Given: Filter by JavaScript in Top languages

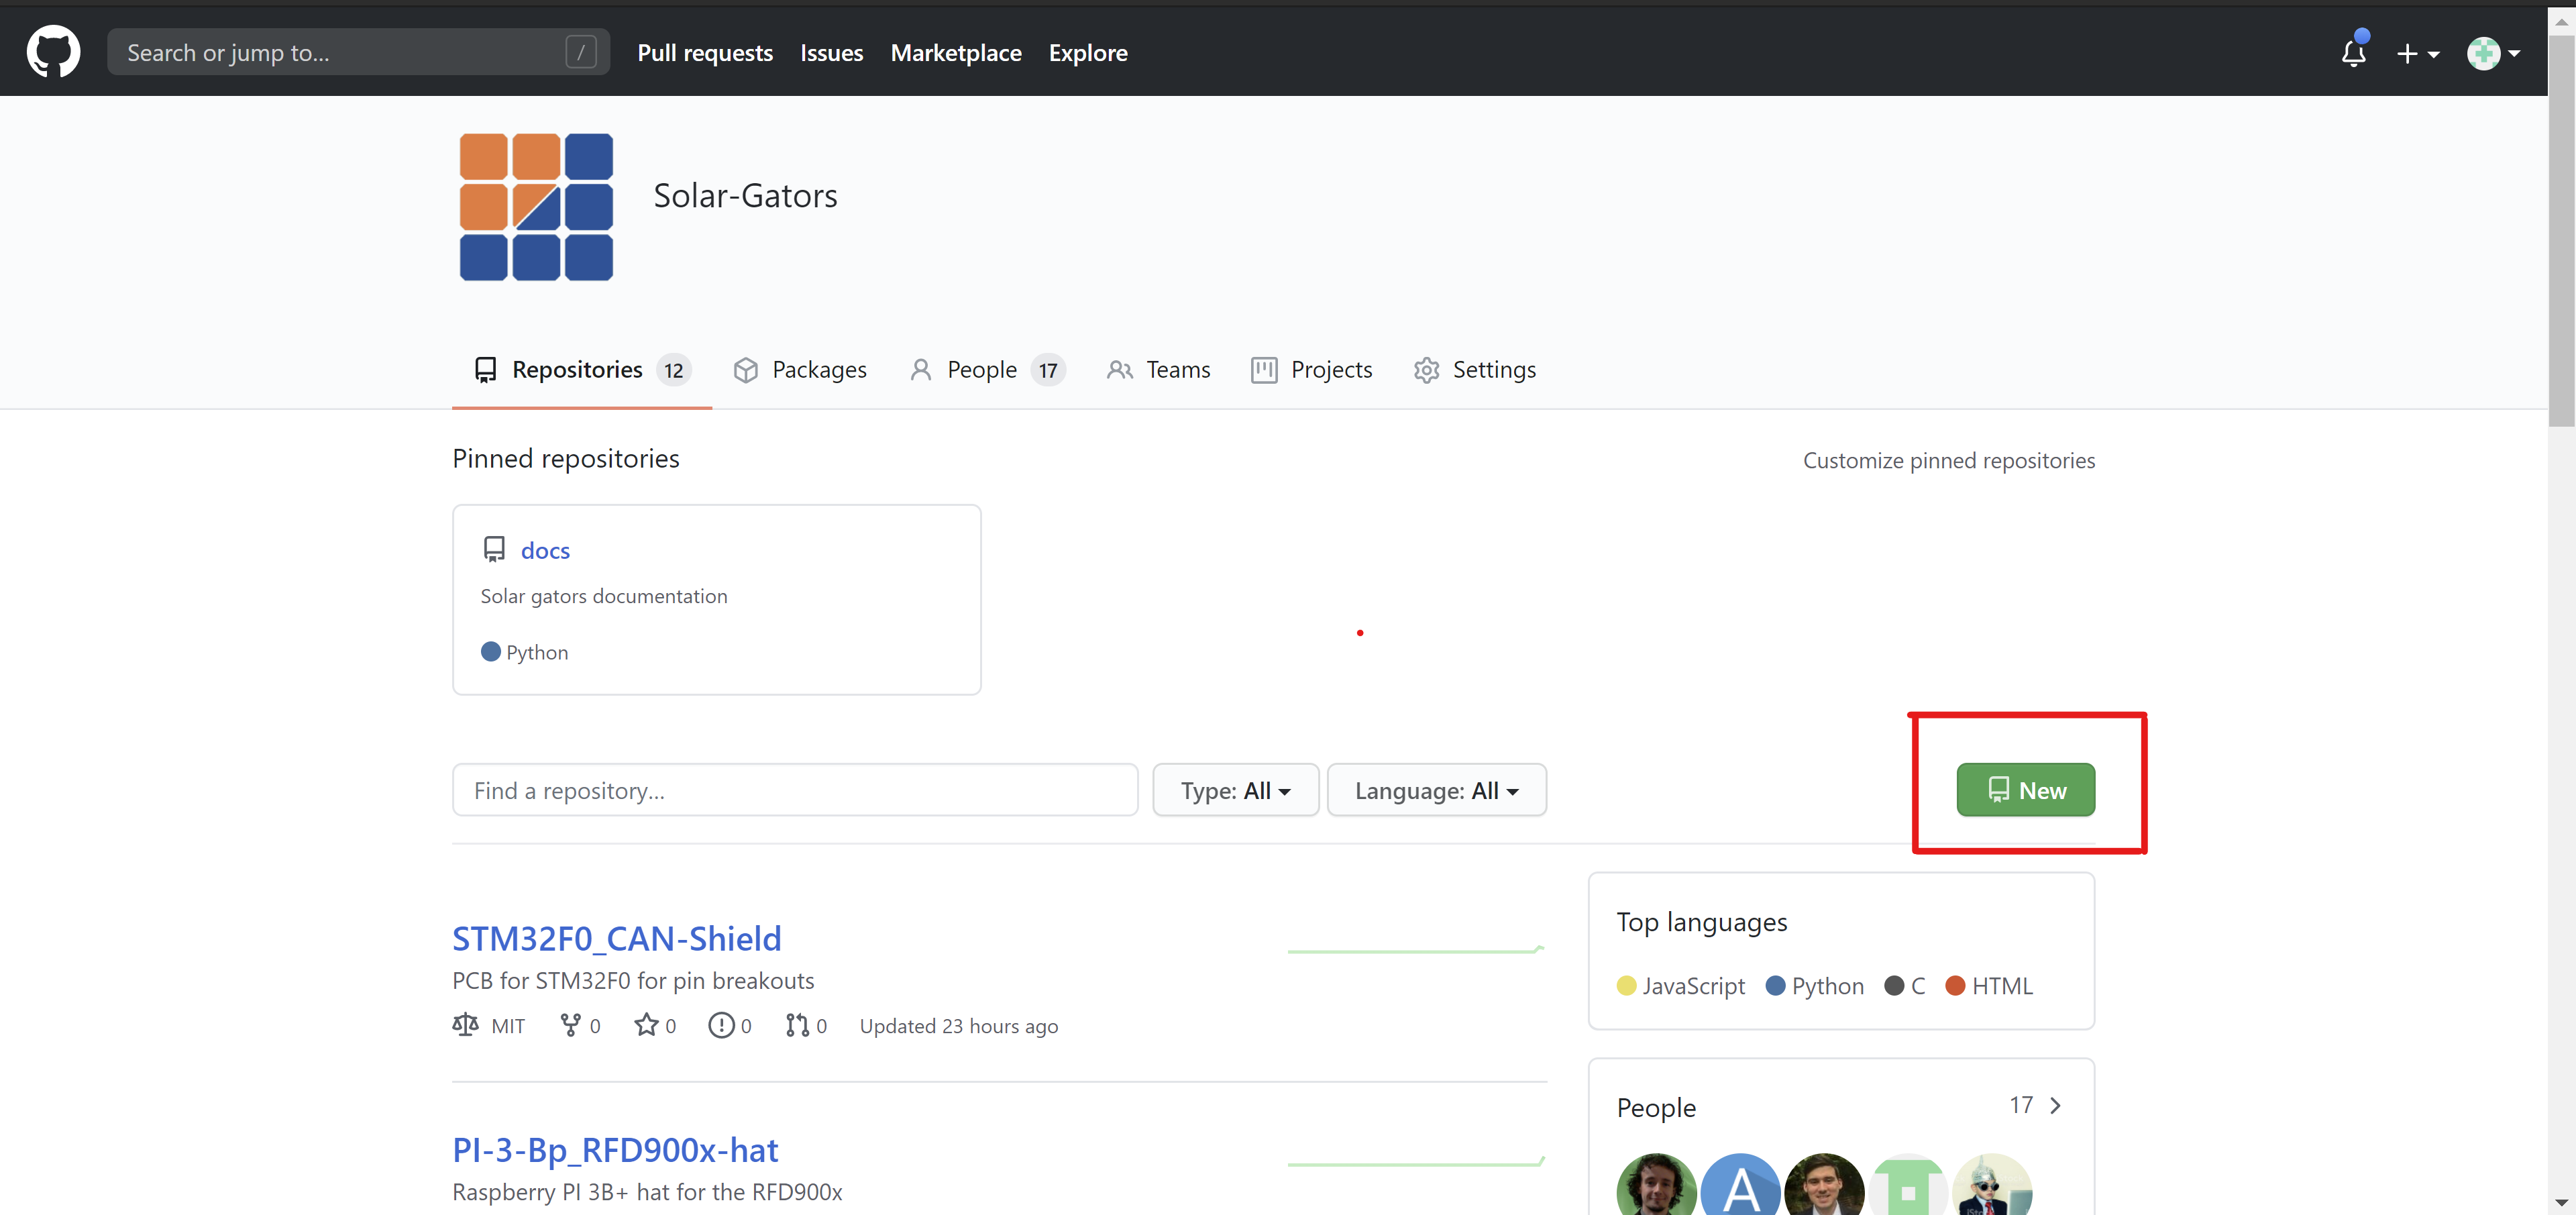Looking at the screenshot, I should pos(1680,985).
